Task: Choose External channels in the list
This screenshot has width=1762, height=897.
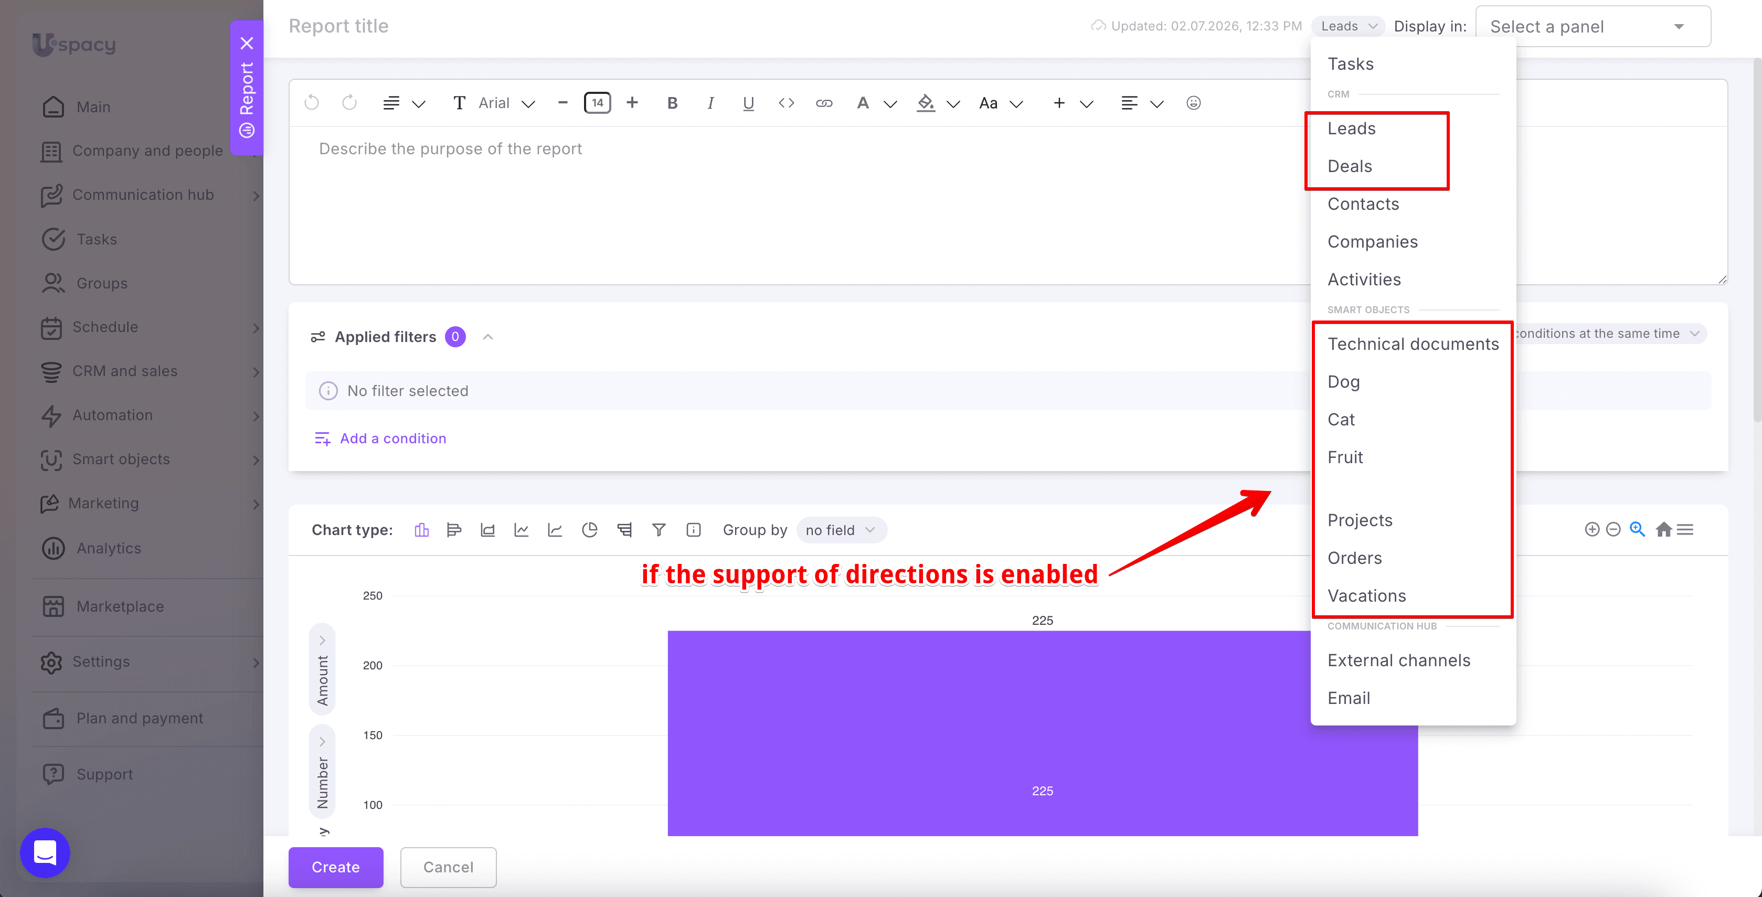Action: [x=1413, y=660]
